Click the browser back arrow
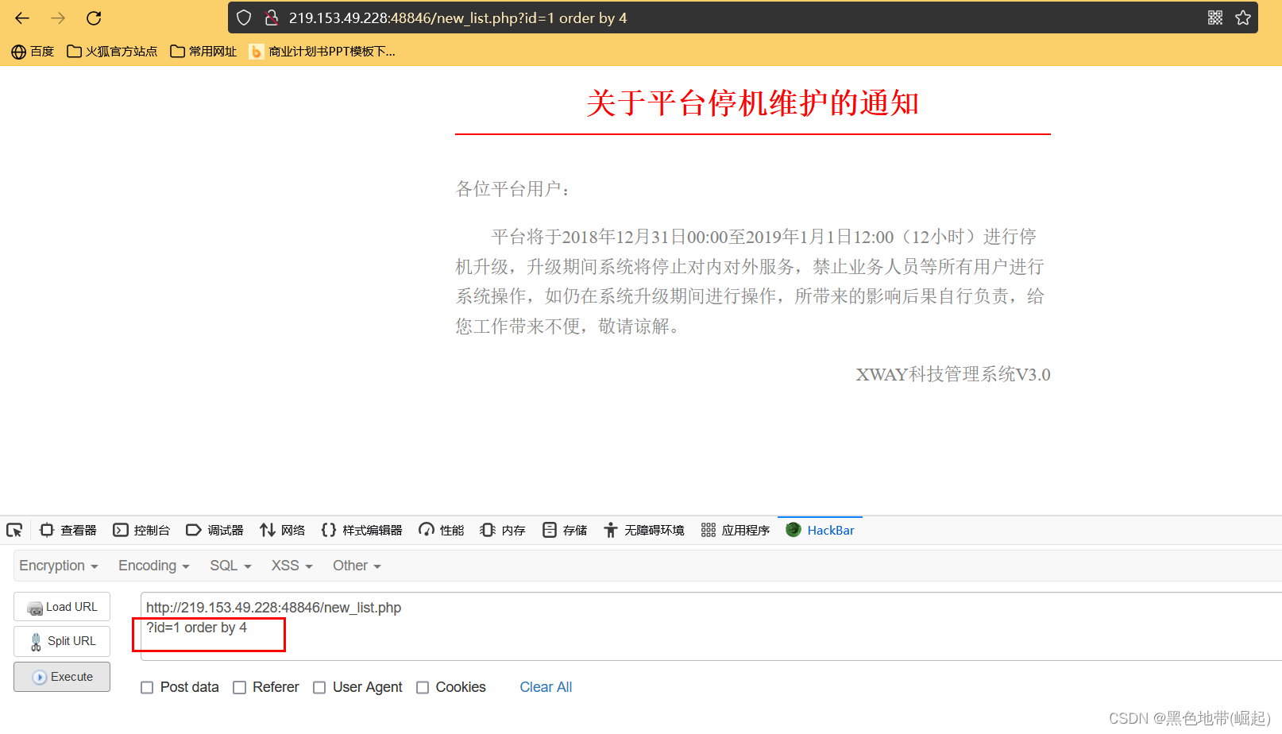This screenshot has width=1282, height=734. (22, 17)
